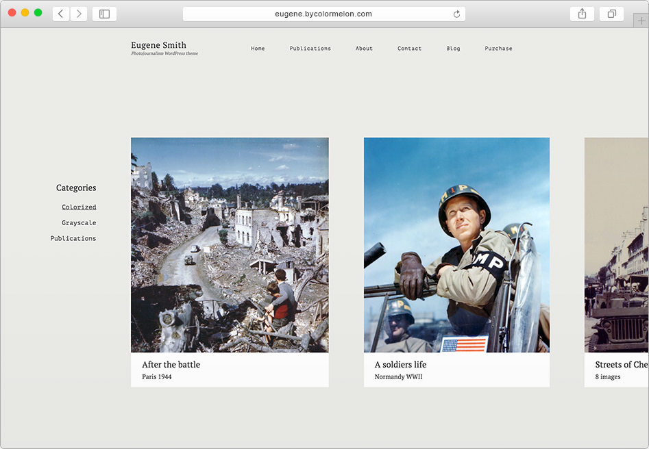Open the Share menu icon
Screen dimensions: 649x449
(x=582, y=14)
